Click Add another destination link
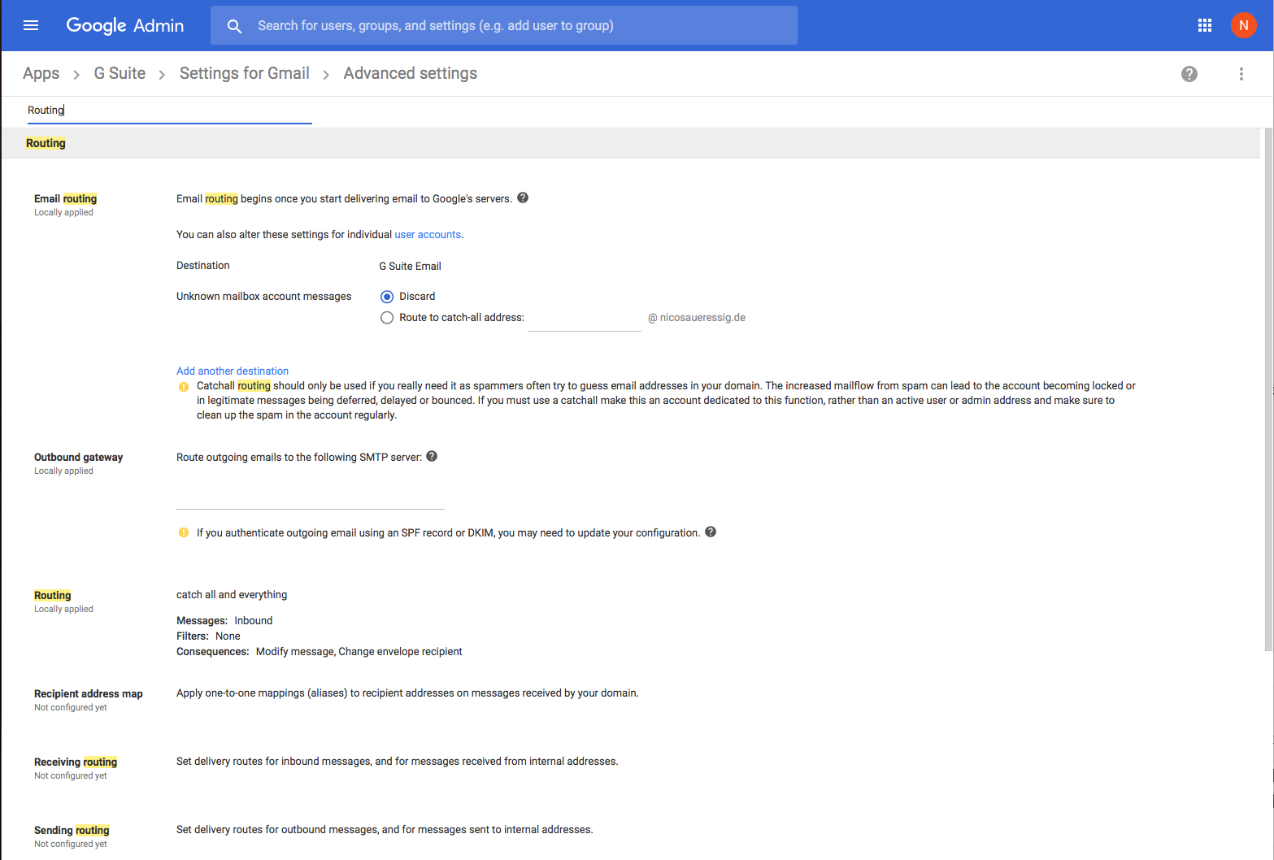 (x=233, y=371)
